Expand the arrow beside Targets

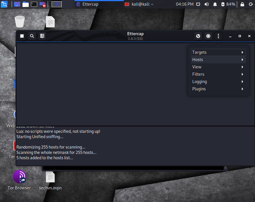click(x=242, y=52)
